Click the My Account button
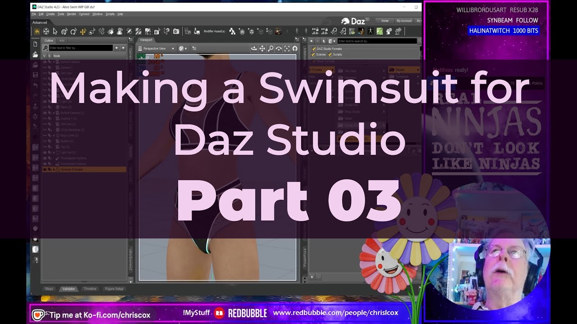 [404, 21]
